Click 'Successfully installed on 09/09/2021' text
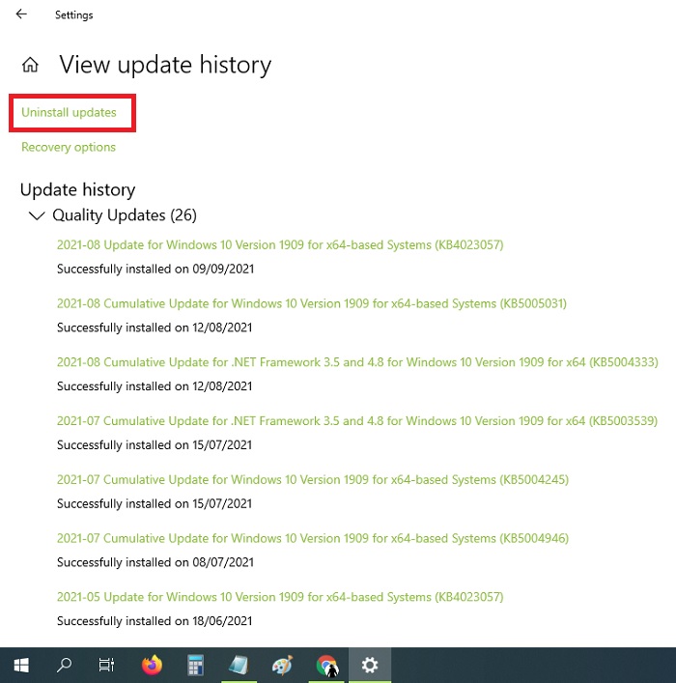 155,269
